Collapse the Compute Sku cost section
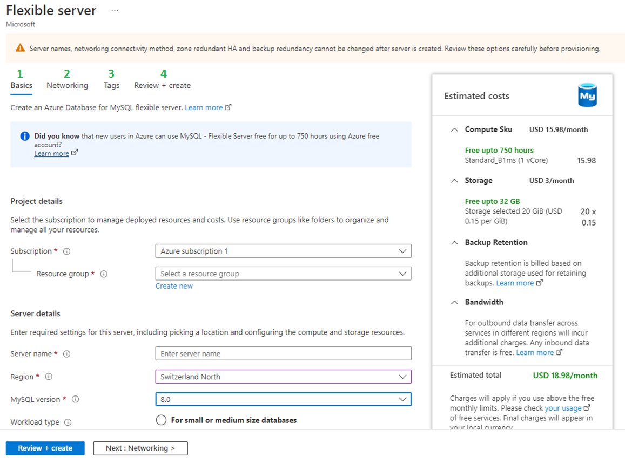Screen dimensions: 625x464 [x=454, y=129]
